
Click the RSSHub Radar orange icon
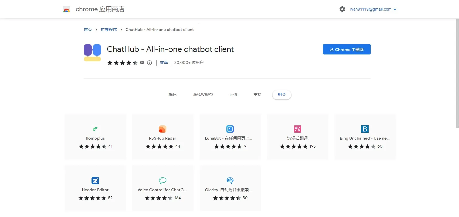[x=163, y=129]
